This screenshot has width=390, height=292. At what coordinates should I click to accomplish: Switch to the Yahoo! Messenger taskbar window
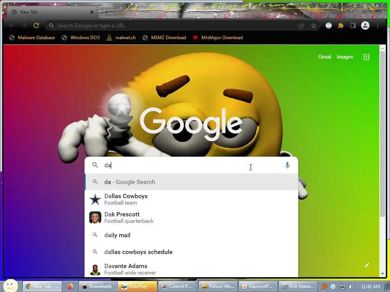[218, 286]
